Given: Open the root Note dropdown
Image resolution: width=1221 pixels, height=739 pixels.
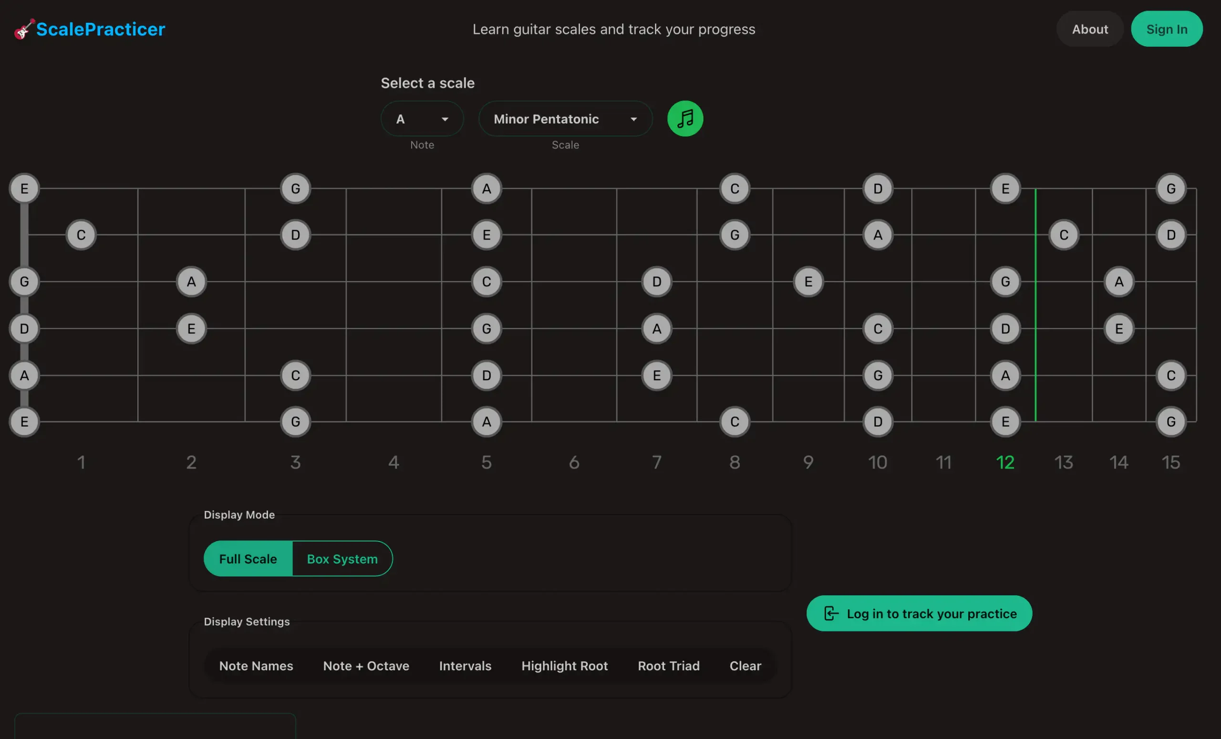Looking at the screenshot, I should 422,119.
